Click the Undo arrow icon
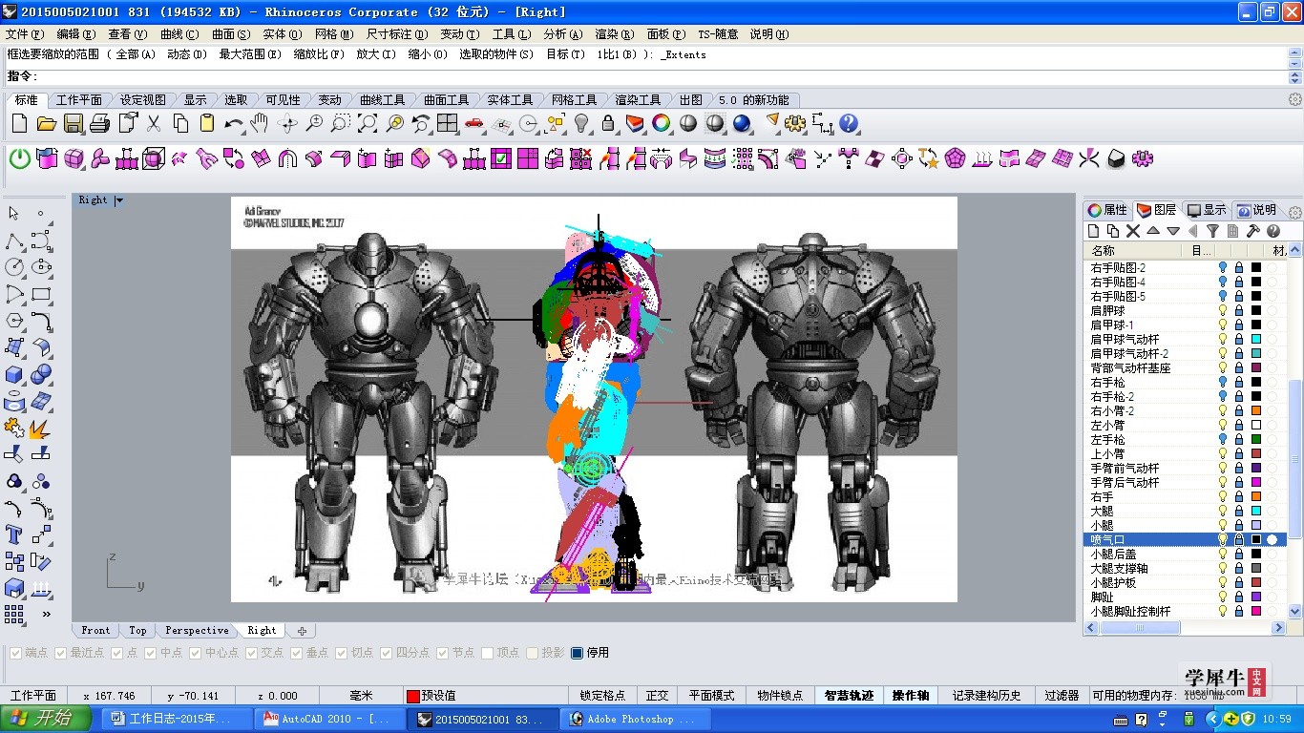 (x=234, y=123)
